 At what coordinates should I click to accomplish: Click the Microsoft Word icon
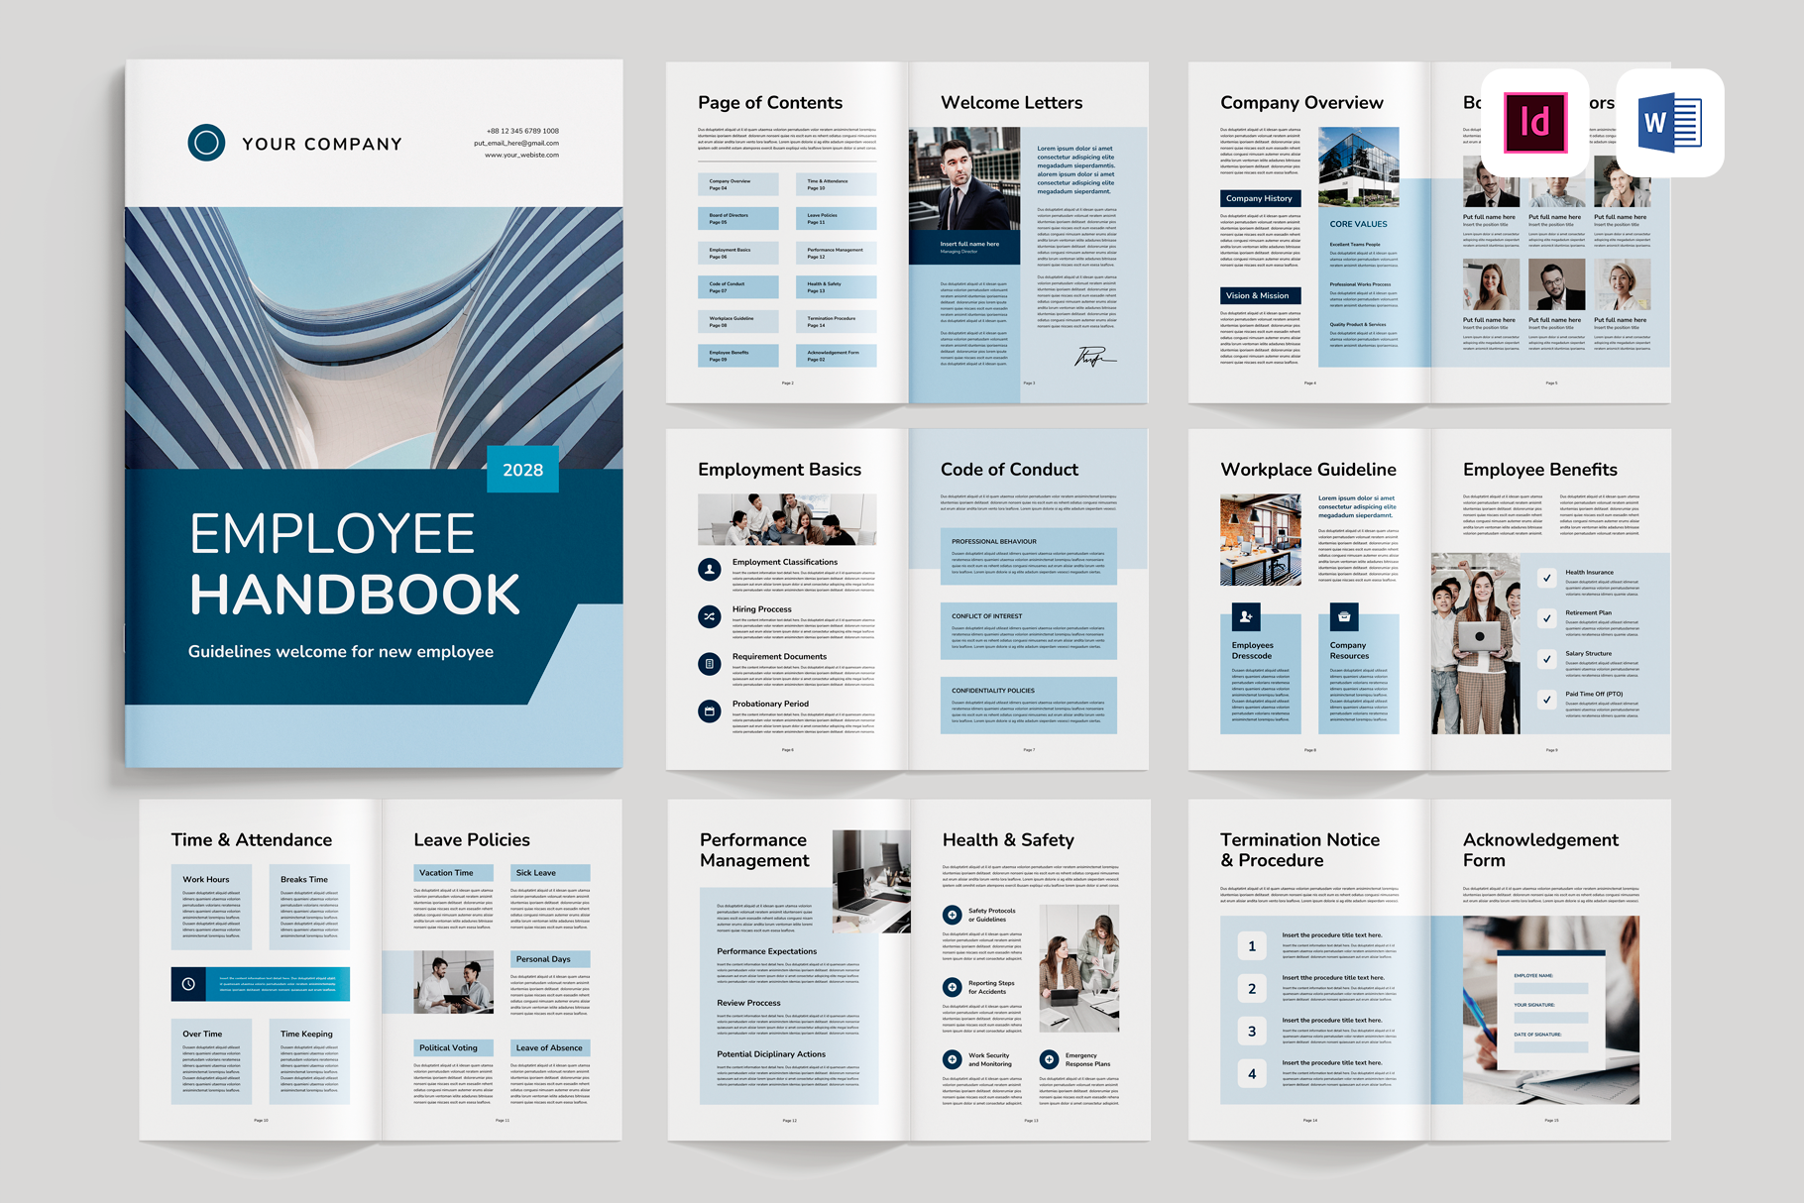1669,123
